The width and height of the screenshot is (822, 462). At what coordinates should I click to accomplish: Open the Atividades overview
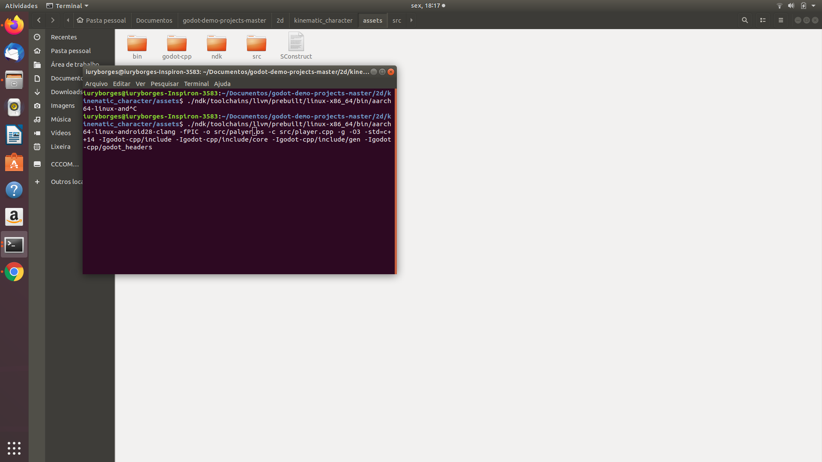point(21,6)
